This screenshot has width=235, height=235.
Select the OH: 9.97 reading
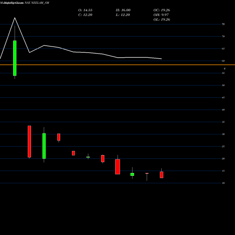click(161, 15)
